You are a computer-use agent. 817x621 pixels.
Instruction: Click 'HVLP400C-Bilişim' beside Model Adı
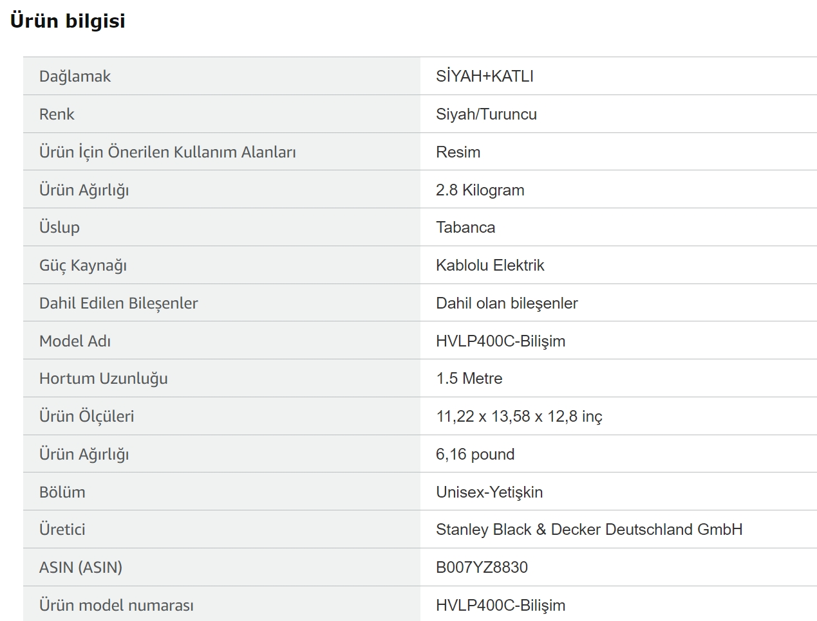(500, 341)
